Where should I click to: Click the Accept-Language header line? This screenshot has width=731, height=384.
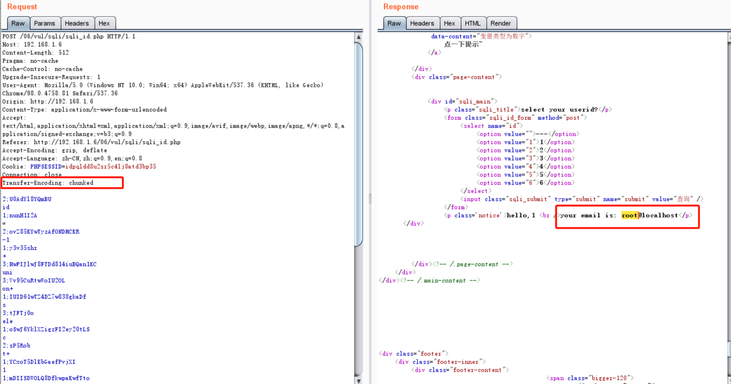click(72, 158)
